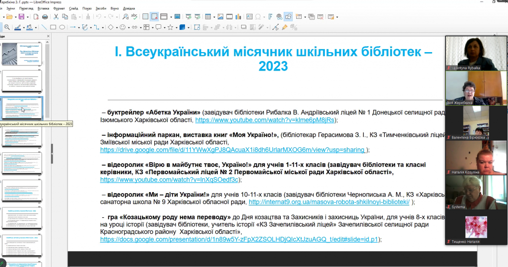The image size is (508, 267).
Task: Open the Display Views dropdown arrow
Action: pos(171,17)
